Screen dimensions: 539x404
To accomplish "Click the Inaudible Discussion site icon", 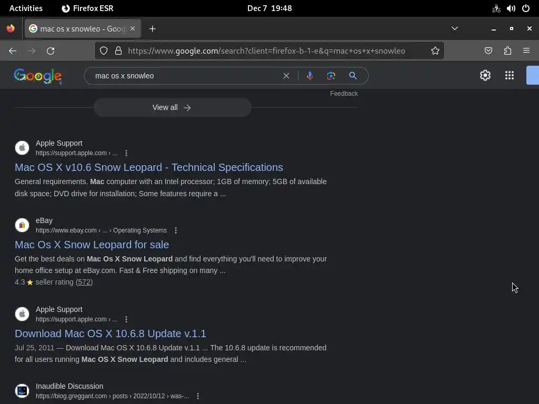I will coord(22,391).
